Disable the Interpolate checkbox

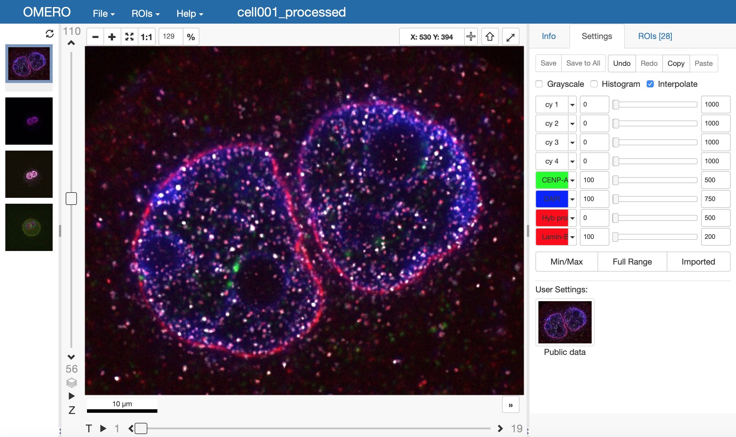pyautogui.click(x=650, y=84)
